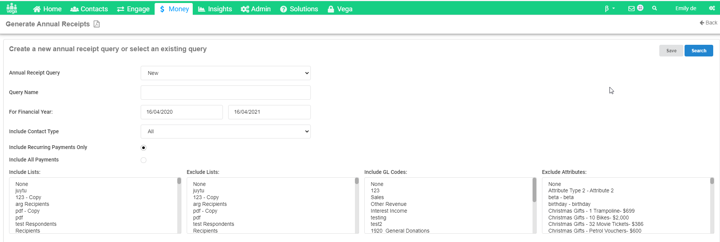Select 'juytu' in Include Lists

tap(21, 190)
